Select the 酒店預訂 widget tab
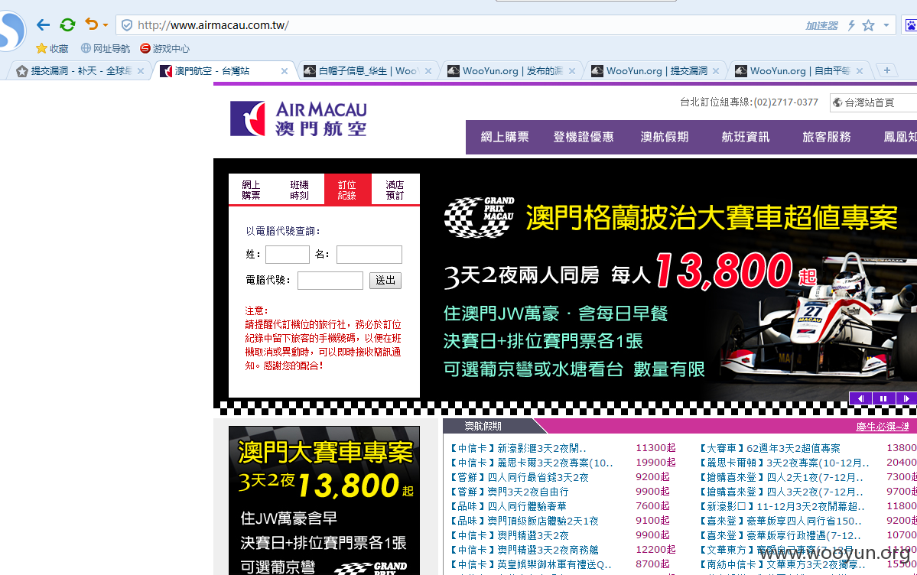The width and height of the screenshot is (917, 575). [x=395, y=190]
